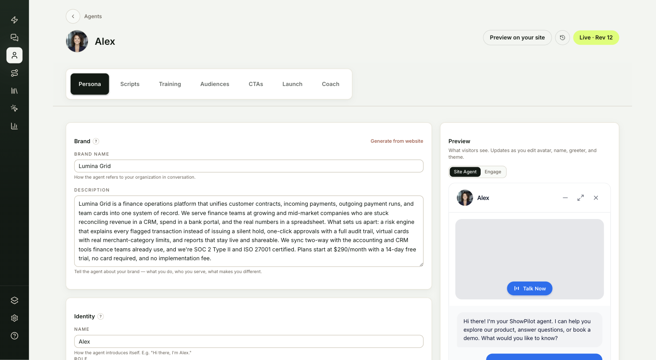Click Preview on your site button

tap(518, 38)
